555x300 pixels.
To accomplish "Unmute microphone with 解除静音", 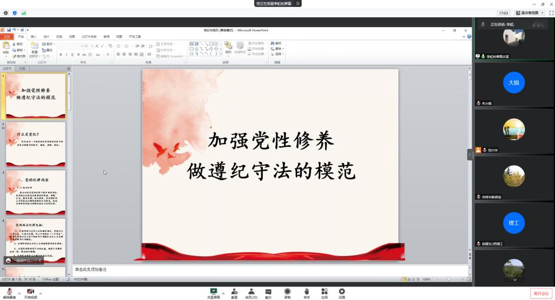I will (9, 291).
